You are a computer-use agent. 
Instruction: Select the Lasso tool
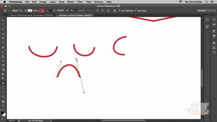tap(3, 29)
